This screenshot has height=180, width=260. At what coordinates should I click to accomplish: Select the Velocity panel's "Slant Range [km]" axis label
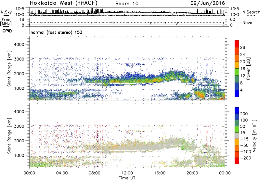[x=9, y=136]
